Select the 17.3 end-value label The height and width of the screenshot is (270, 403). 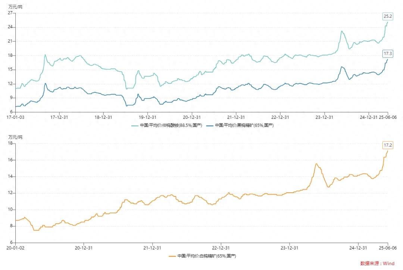(x=388, y=54)
